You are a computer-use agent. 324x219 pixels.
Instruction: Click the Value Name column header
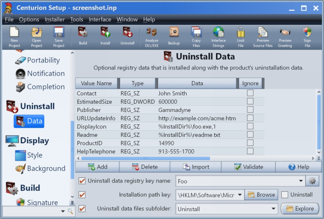(96, 83)
